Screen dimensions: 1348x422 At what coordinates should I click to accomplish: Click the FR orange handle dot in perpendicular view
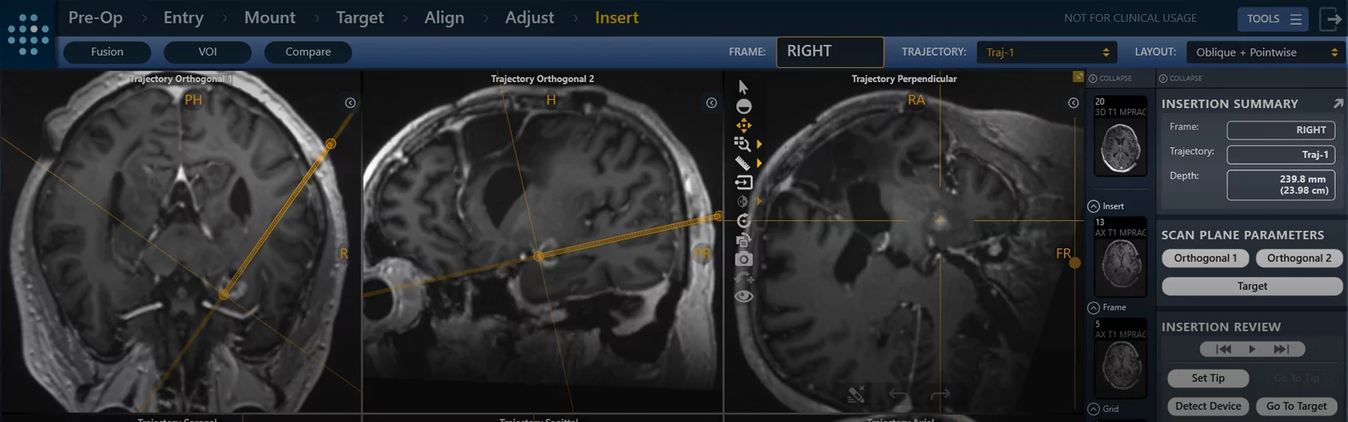coord(1075,263)
